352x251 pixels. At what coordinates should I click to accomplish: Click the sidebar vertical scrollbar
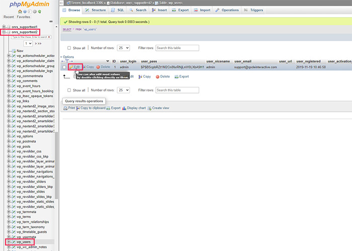[x=56, y=165]
